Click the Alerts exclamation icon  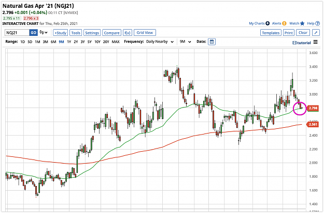click(284, 23)
